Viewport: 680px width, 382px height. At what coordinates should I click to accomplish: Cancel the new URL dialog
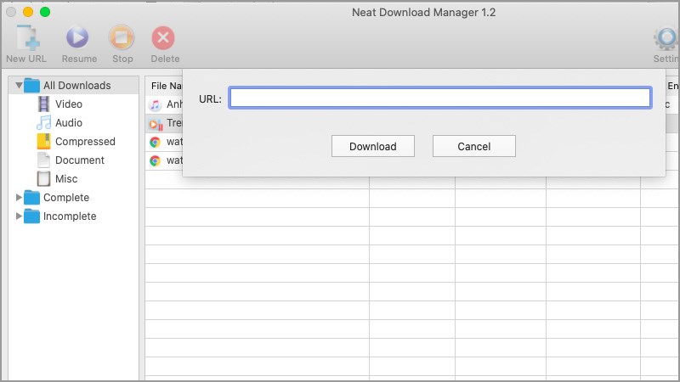[x=473, y=146]
